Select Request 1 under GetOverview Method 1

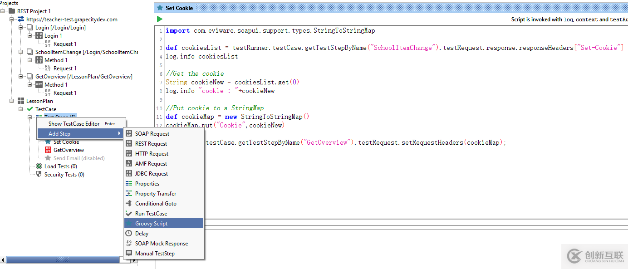[x=65, y=93]
